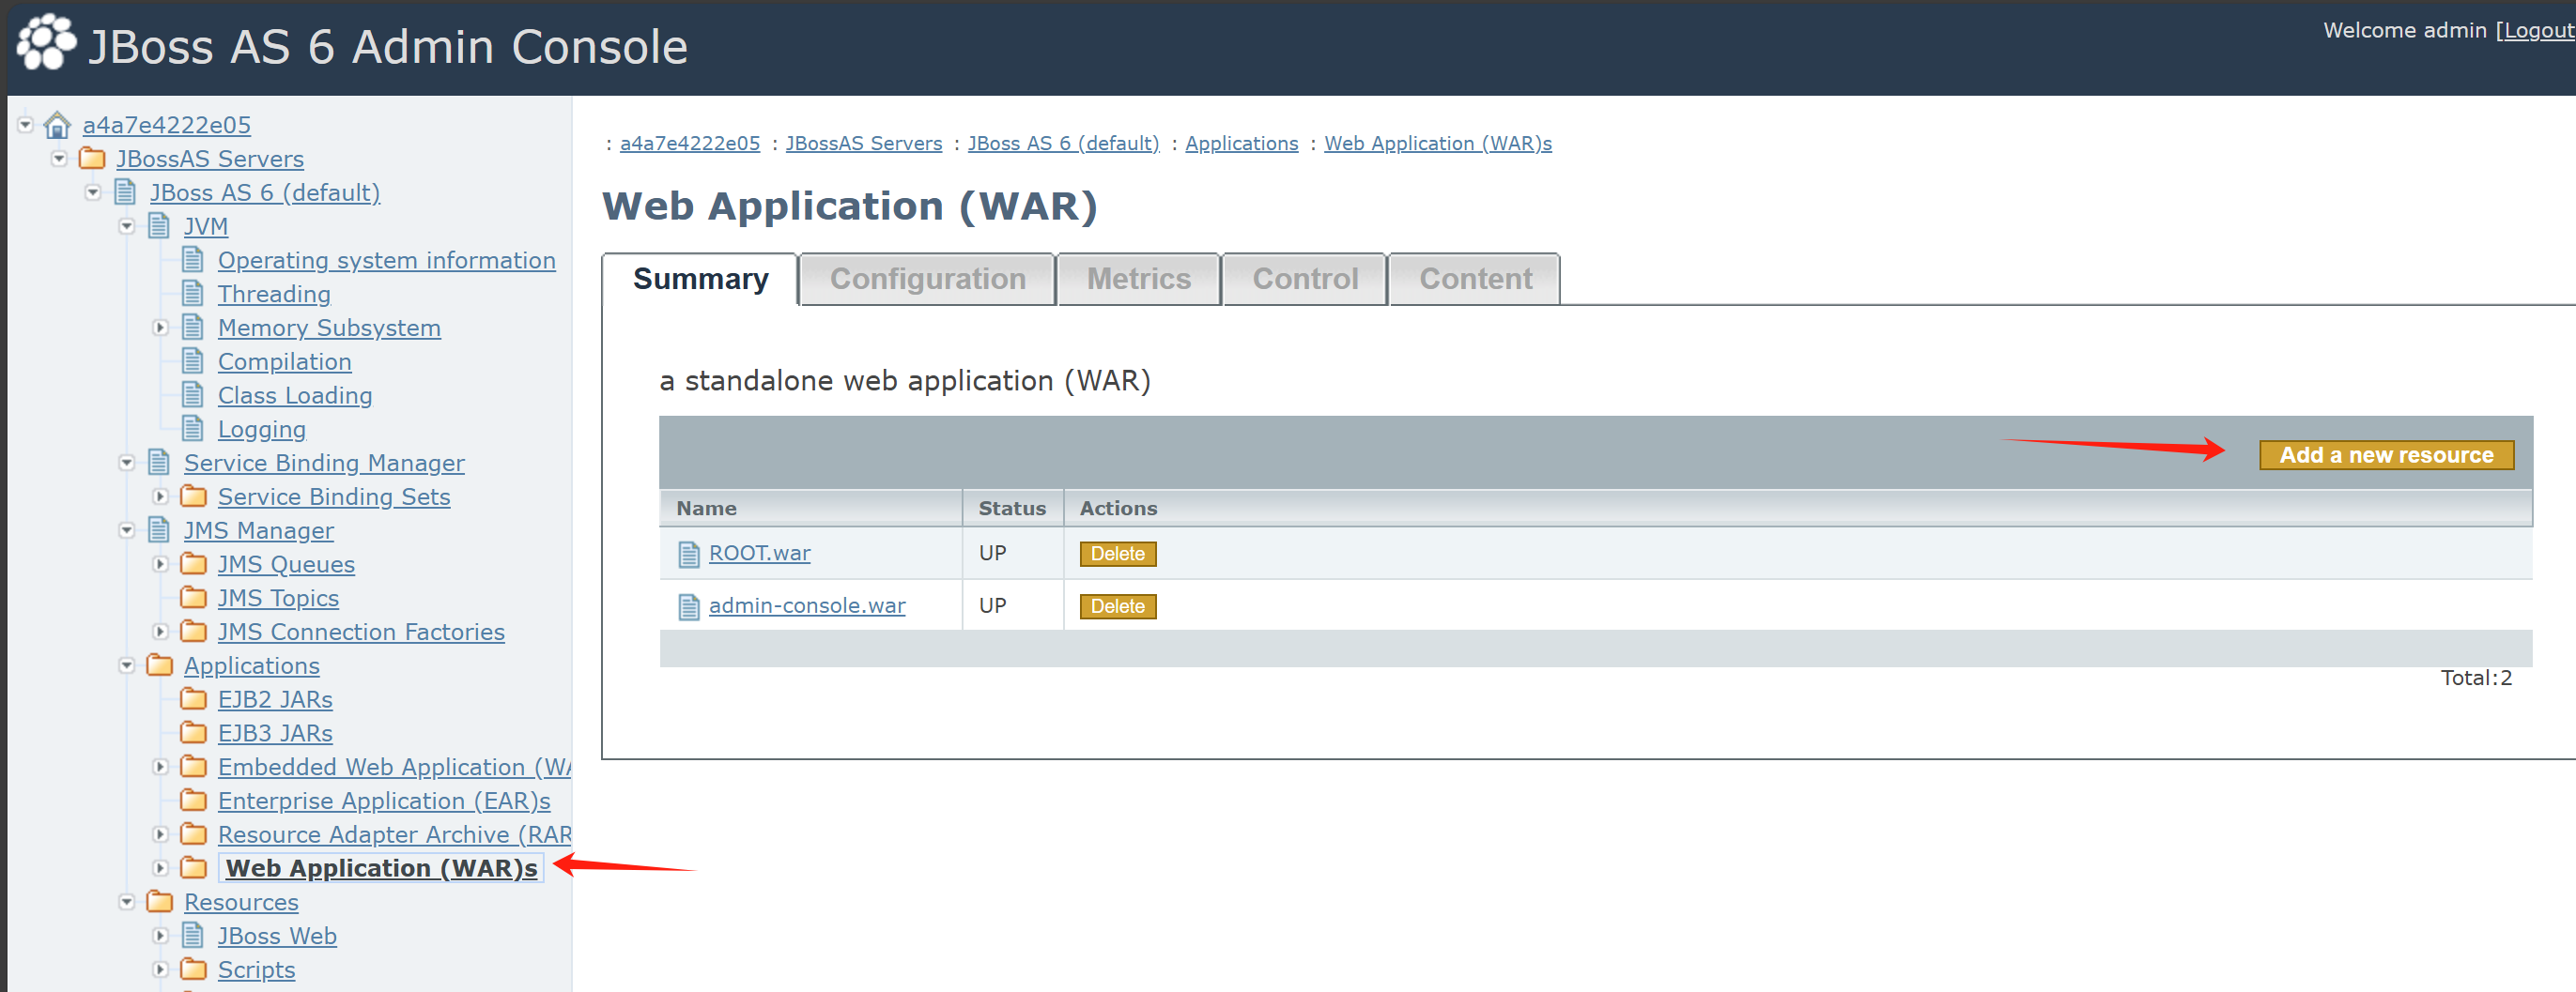Select the Control tab
2576x992 pixels.
tap(1304, 279)
